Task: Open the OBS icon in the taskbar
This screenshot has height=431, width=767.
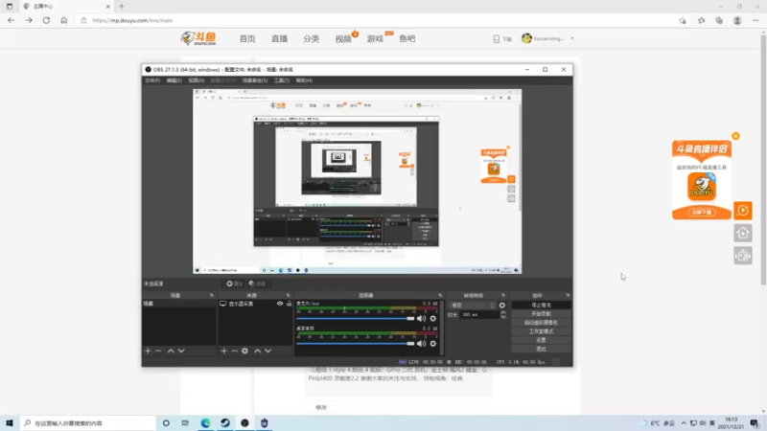Action: pyautogui.click(x=244, y=422)
